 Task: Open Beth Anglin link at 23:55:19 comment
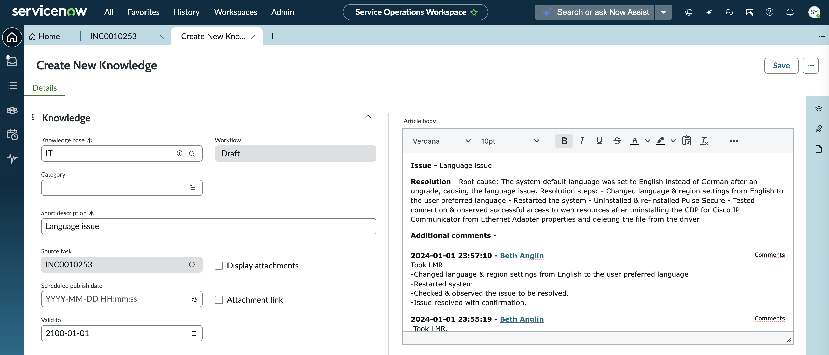coord(522,319)
